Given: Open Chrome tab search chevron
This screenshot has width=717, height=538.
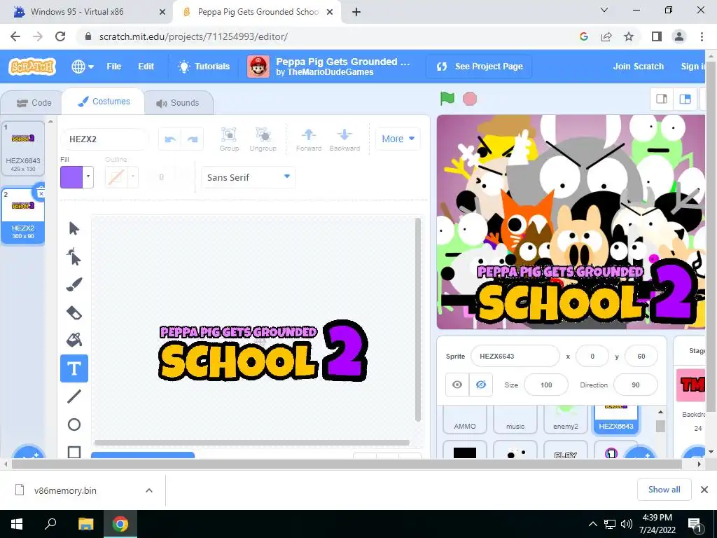Looking at the screenshot, I should pos(604,10).
